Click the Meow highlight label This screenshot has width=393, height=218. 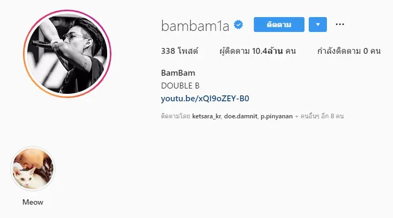pos(33,202)
